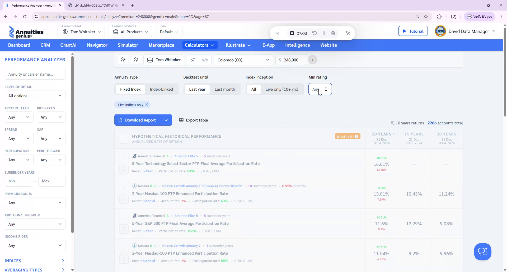Open the Premium Bonus dropdown
507x272 pixels.
tap(35, 203)
